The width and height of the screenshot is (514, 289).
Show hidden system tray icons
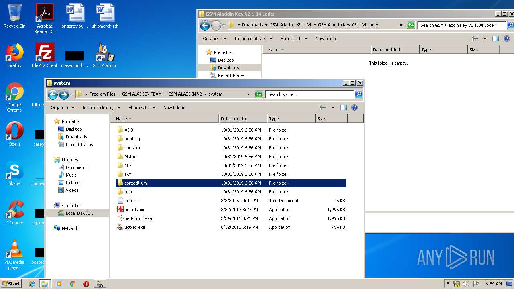click(x=448, y=284)
